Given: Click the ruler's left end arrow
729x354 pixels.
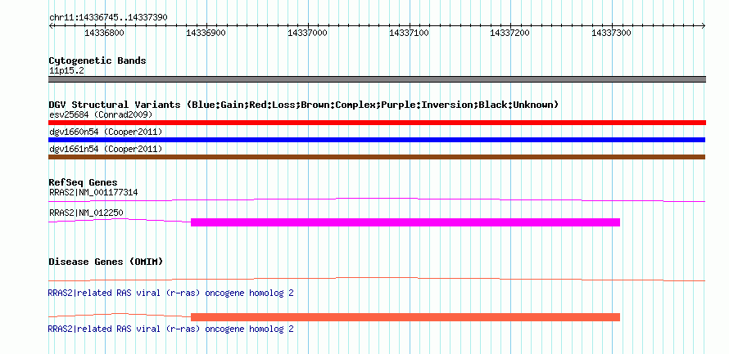Looking at the screenshot, I should pos(51,26).
